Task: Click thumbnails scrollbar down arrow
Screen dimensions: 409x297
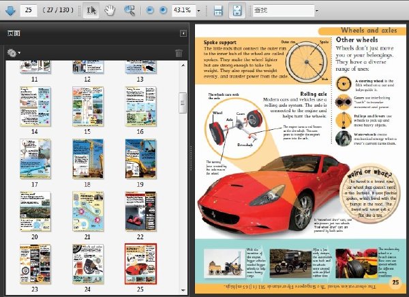Action: tap(183, 290)
